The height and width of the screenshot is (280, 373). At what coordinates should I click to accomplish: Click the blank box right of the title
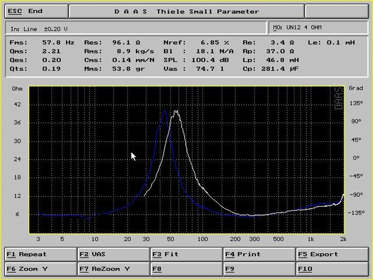click(x=336, y=12)
